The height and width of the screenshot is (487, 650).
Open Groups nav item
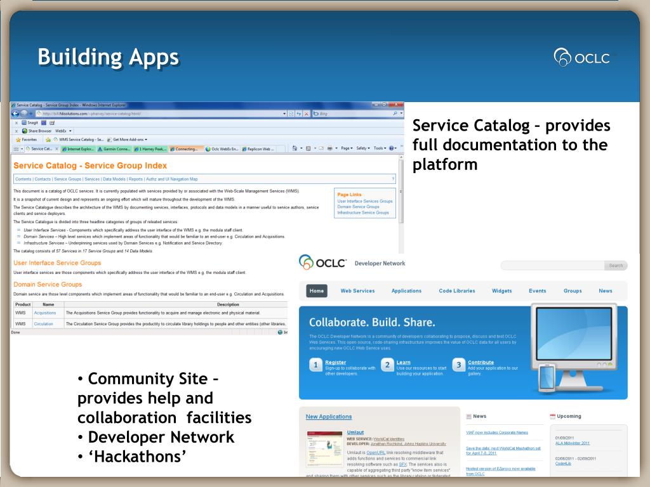pyautogui.click(x=573, y=290)
